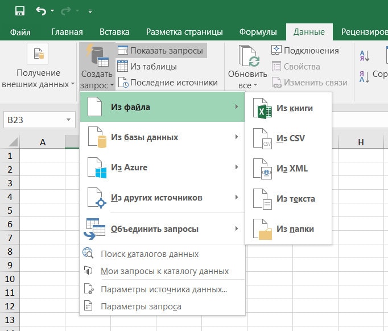The image size is (388, 331).
Task: Open the Из базы данных submenu
Action: pyautogui.click(x=162, y=137)
